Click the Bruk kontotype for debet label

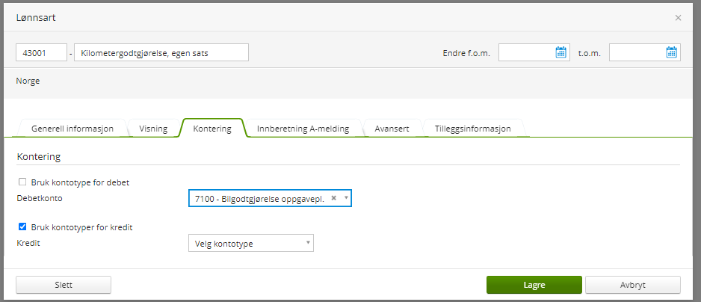click(x=80, y=182)
